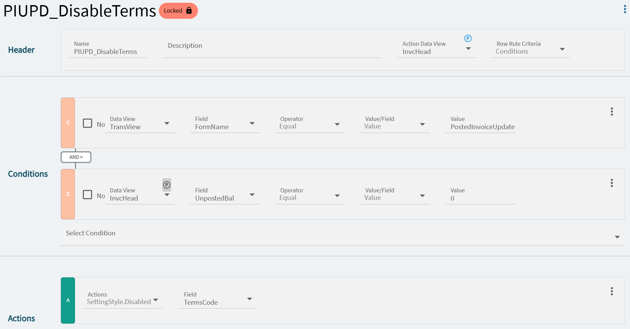Click the Conditions section label
This screenshot has width=630, height=329.
[x=28, y=174]
